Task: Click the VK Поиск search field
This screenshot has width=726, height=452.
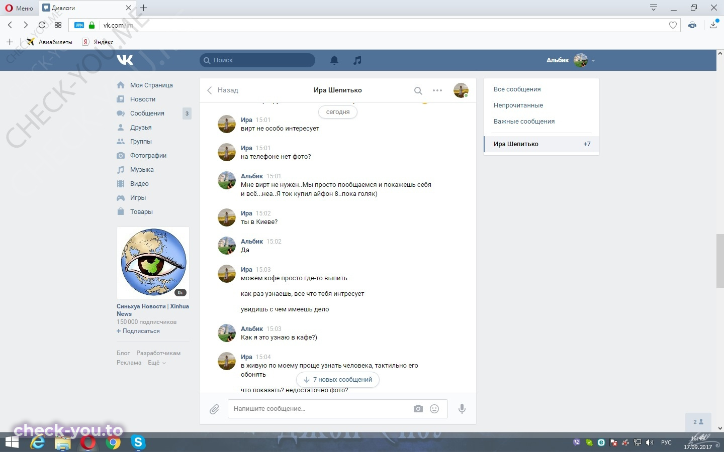Action: click(257, 60)
